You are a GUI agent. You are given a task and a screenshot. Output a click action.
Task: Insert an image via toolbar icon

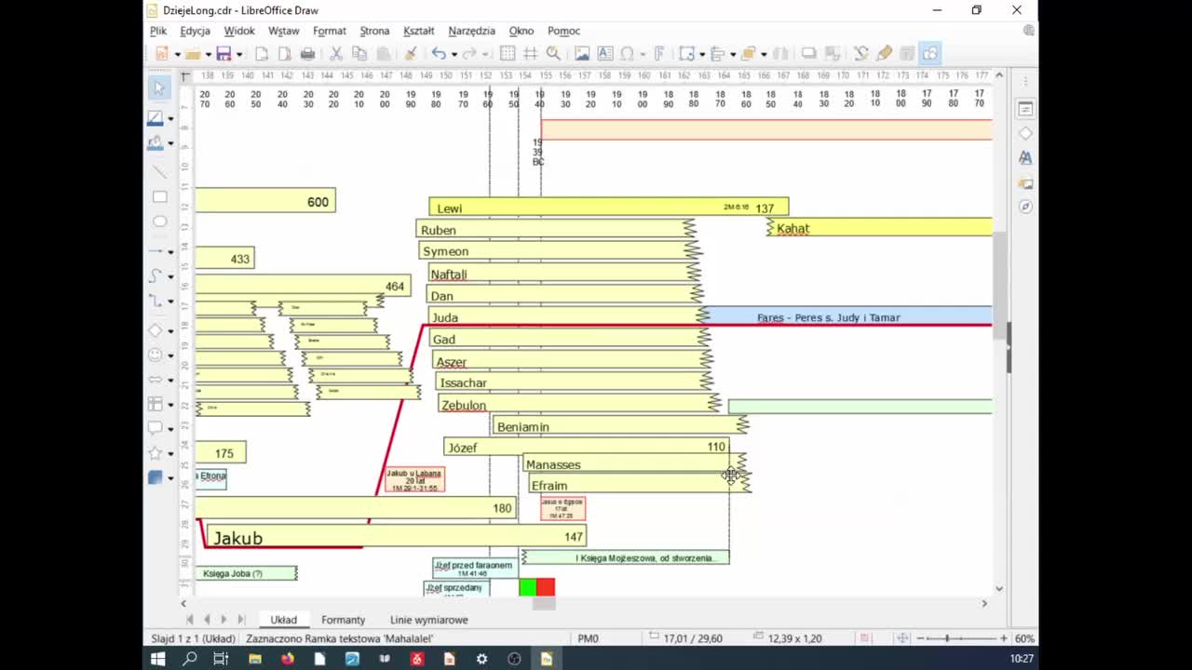pos(582,54)
